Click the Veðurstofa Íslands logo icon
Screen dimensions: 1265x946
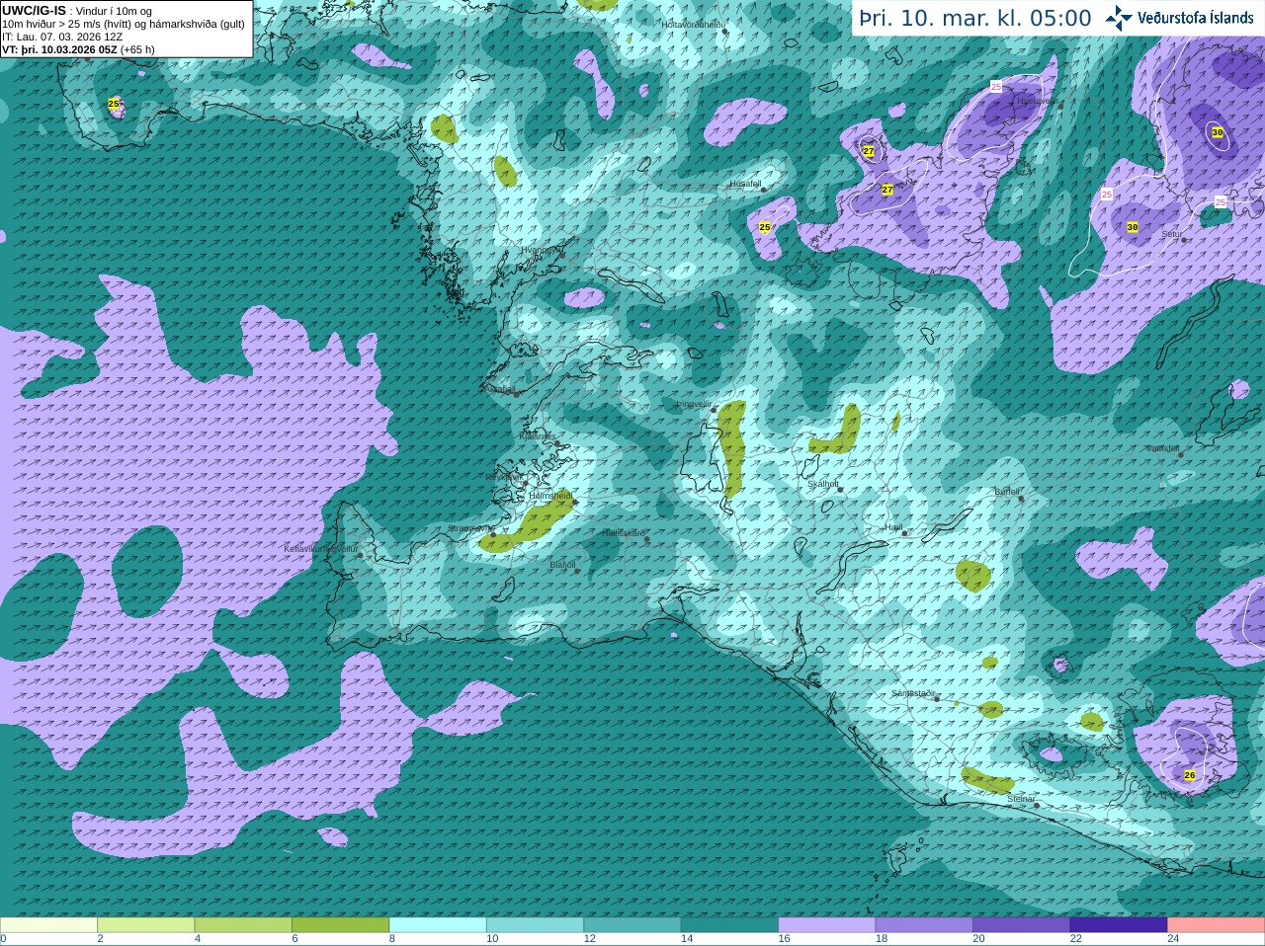pyautogui.click(x=1119, y=18)
